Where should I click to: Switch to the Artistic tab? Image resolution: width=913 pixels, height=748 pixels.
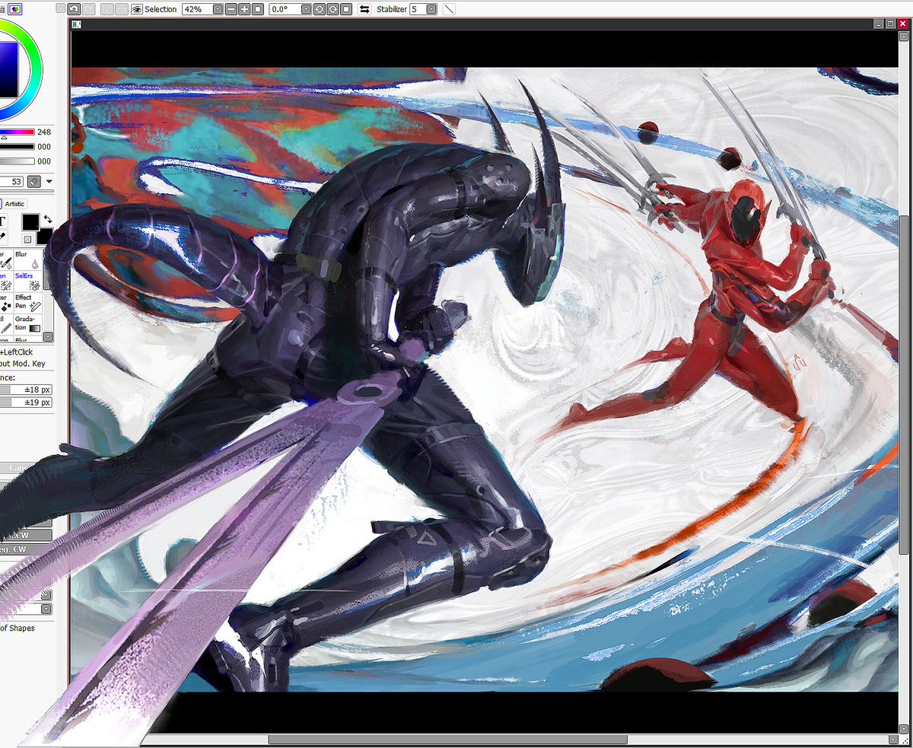14,204
